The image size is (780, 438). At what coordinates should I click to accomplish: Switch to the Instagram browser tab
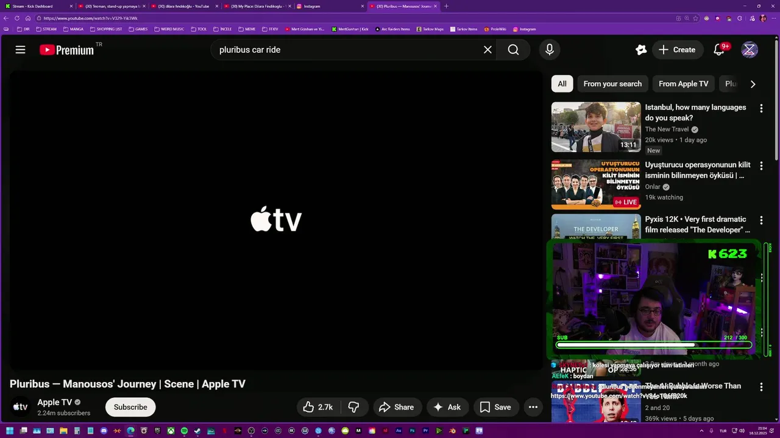330,6
